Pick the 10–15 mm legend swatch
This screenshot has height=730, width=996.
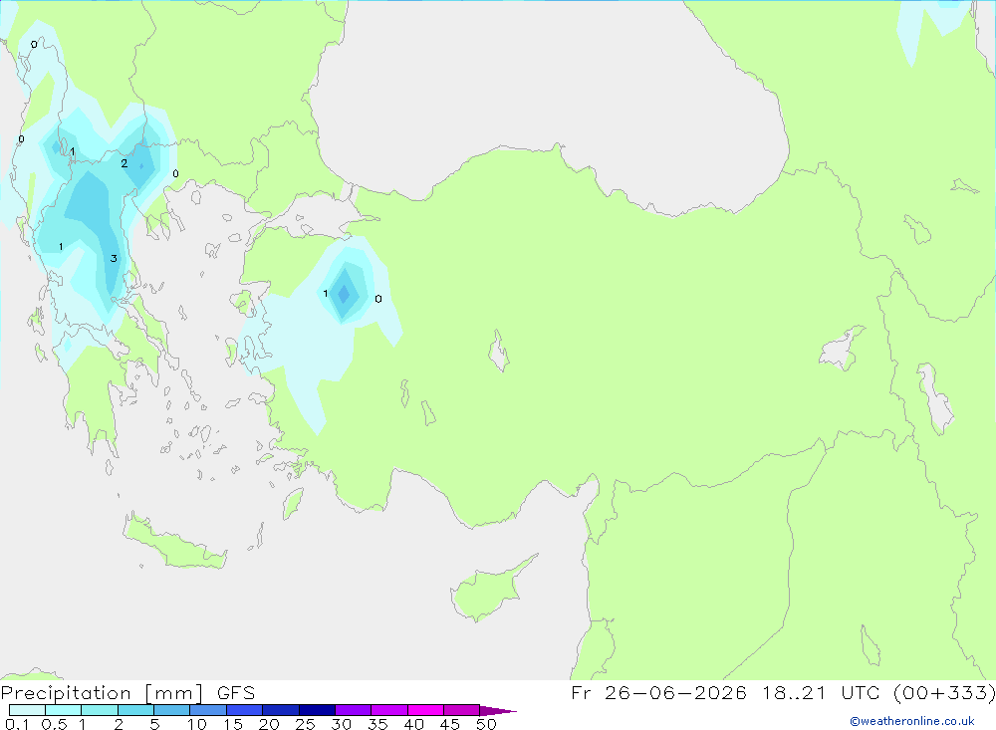[x=208, y=710]
